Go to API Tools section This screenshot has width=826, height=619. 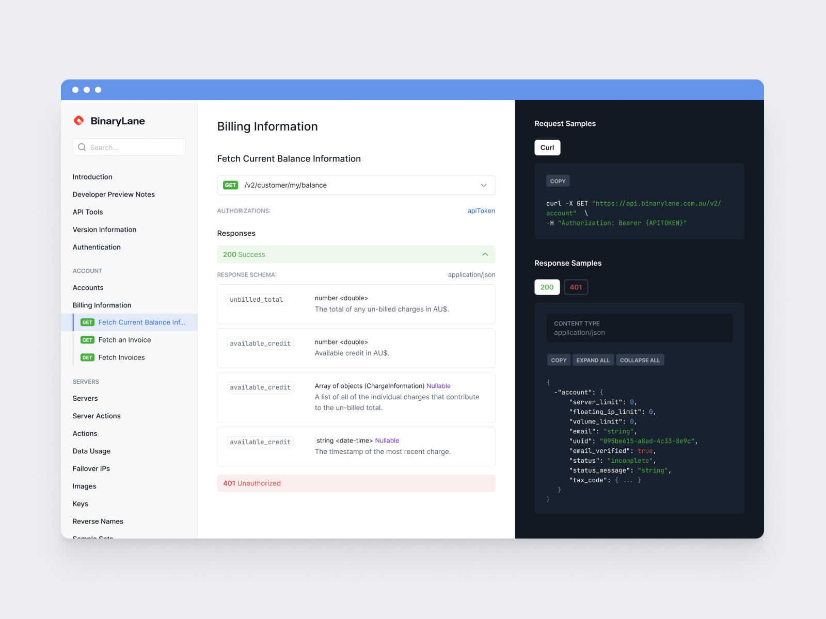pyautogui.click(x=88, y=212)
